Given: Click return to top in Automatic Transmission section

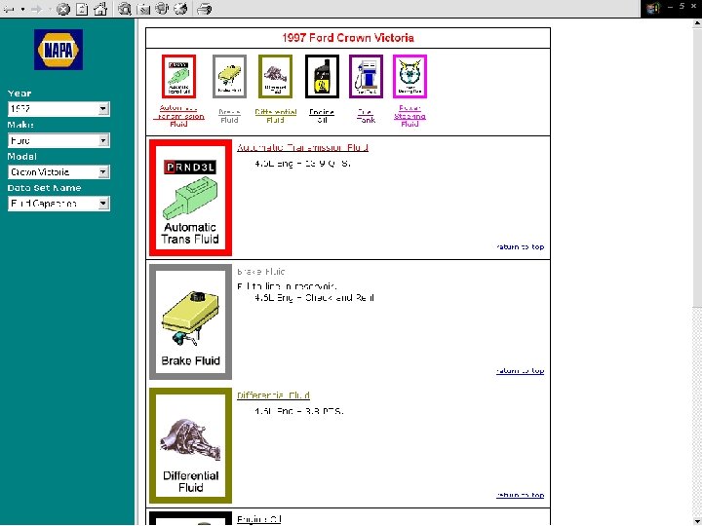Looking at the screenshot, I should [521, 246].
